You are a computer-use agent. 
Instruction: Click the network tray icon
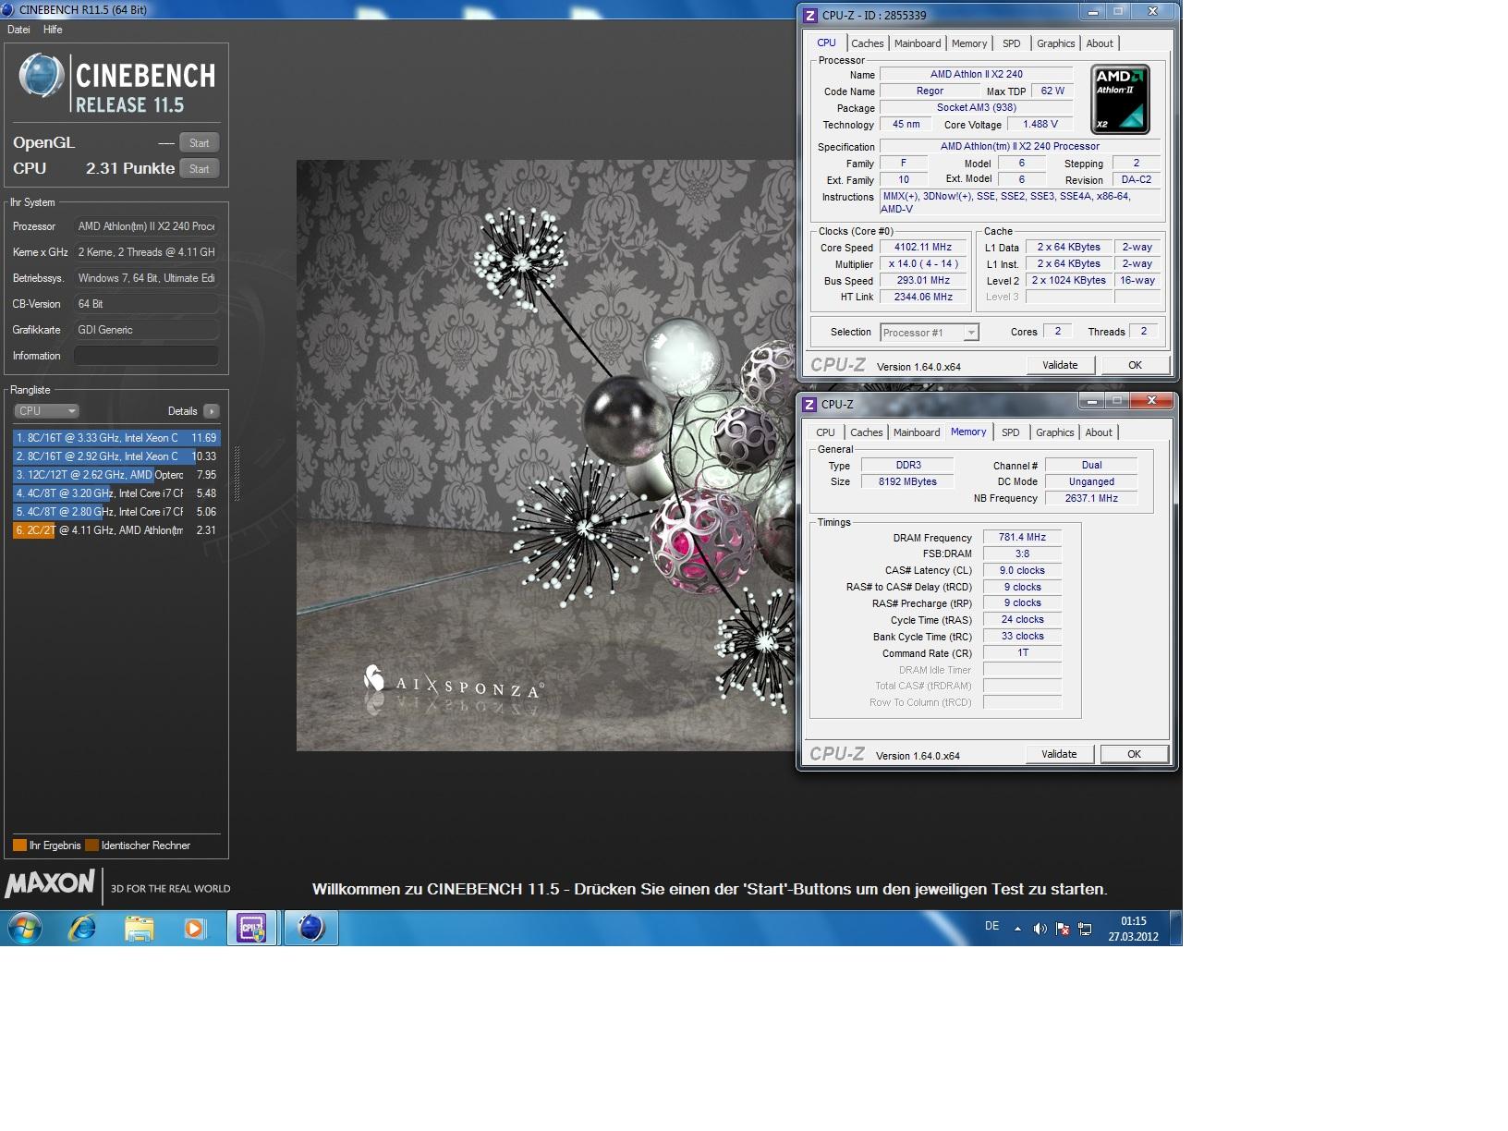tap(1085, 929)
